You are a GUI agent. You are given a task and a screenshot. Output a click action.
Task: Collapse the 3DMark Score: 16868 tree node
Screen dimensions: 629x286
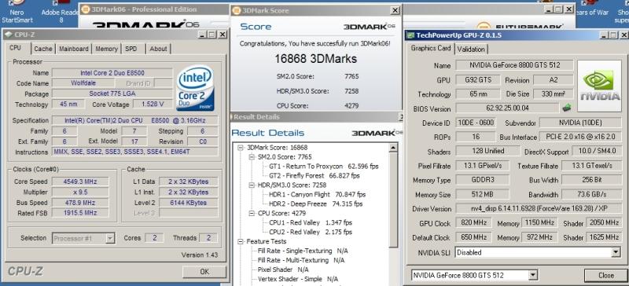[x=241, y=148]
